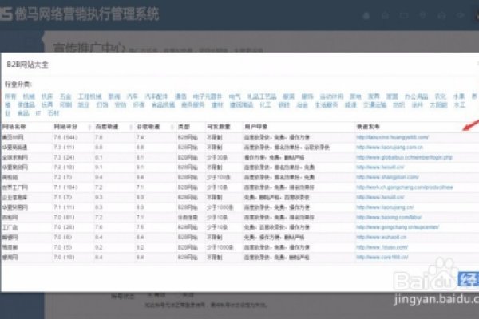This screenshot has width=479, height=319.
Task: Filter by 机械 industry category
Action: pos(29,96)
